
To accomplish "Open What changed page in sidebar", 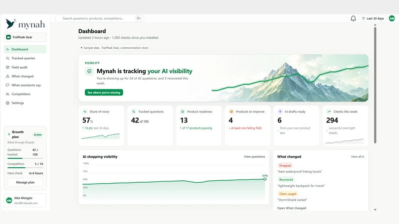I will pyautogui.click(x=25, y=76).
